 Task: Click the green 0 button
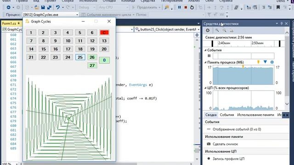click(104, 60)
